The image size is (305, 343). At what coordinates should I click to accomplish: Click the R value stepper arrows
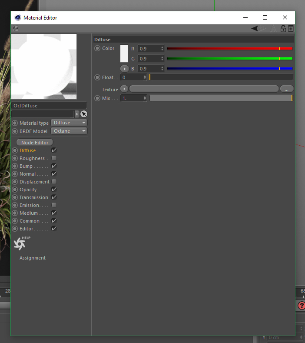pyautogui.click(x=162, y=49)
